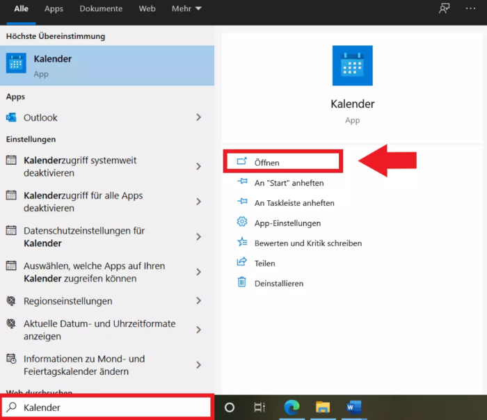The width and height of the screenshot is (487, 420).
Task: Select the Web filter tab
Action: pyautogui.click(x=147, y=9)
